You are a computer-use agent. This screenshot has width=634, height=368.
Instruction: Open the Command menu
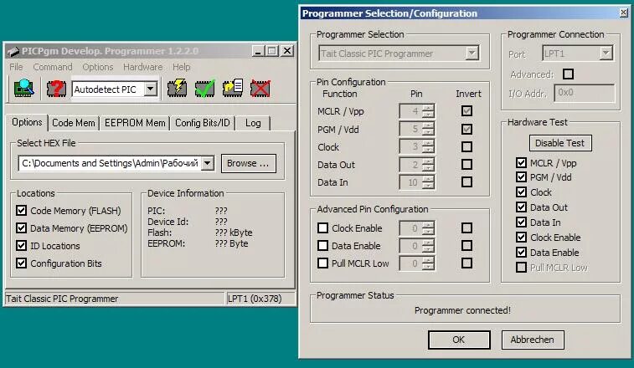pos(53,67)
